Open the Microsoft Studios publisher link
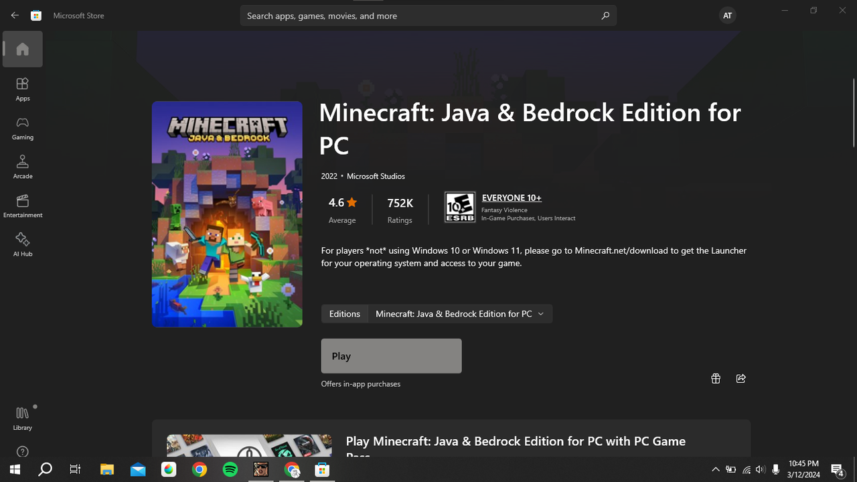This screenshot has height=482, width=857. 376,176
